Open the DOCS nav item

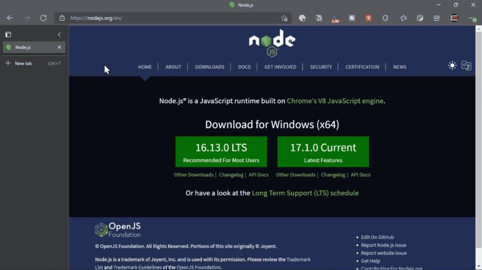pyautogui.click(x=244, y=67)
